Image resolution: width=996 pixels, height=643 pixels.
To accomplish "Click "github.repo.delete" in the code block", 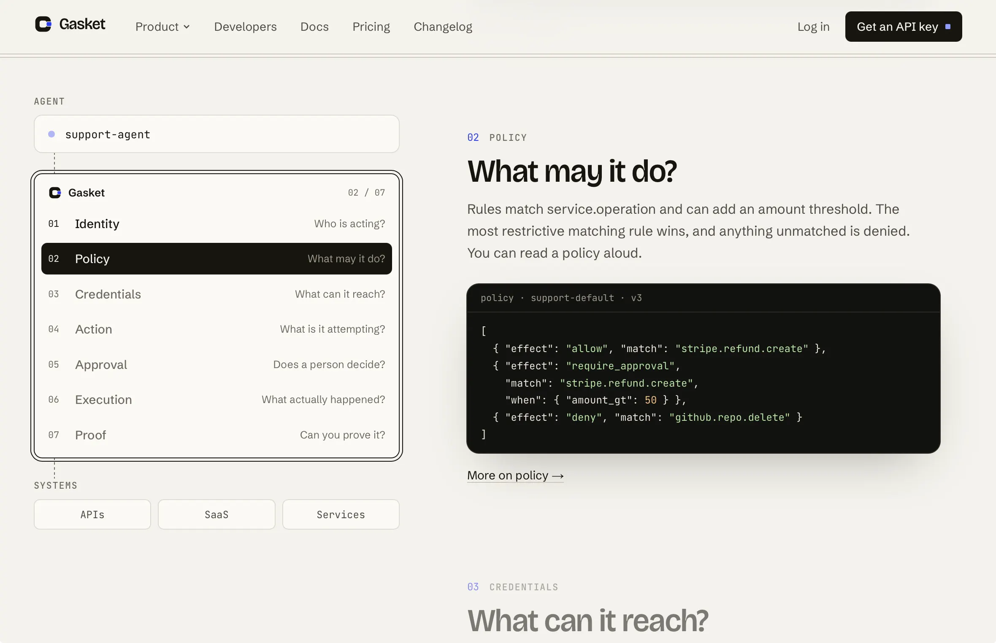I will coord(730,417).
